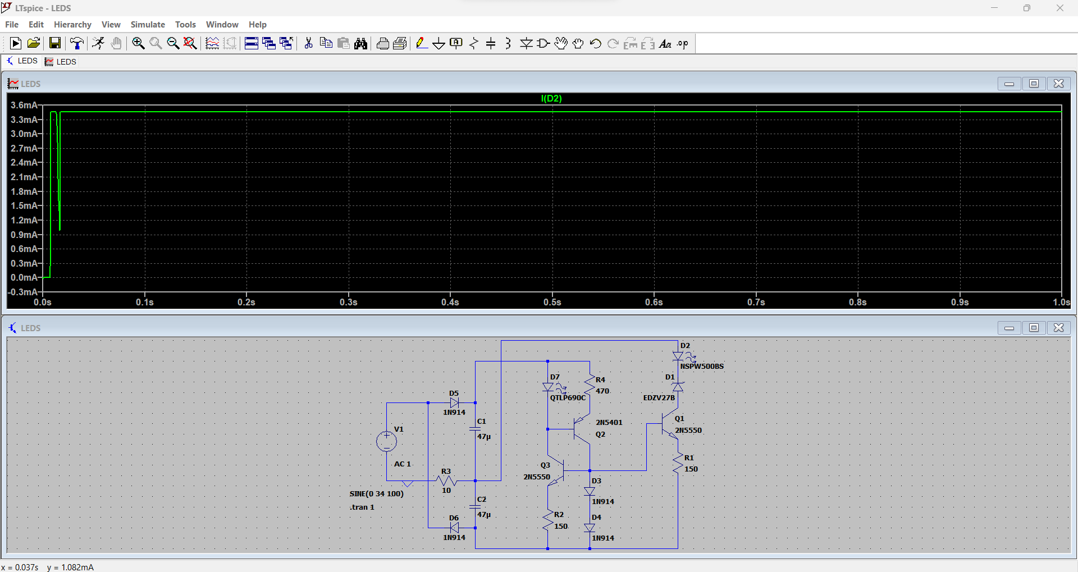Run the simulation with running-man icon

(98, 43)
